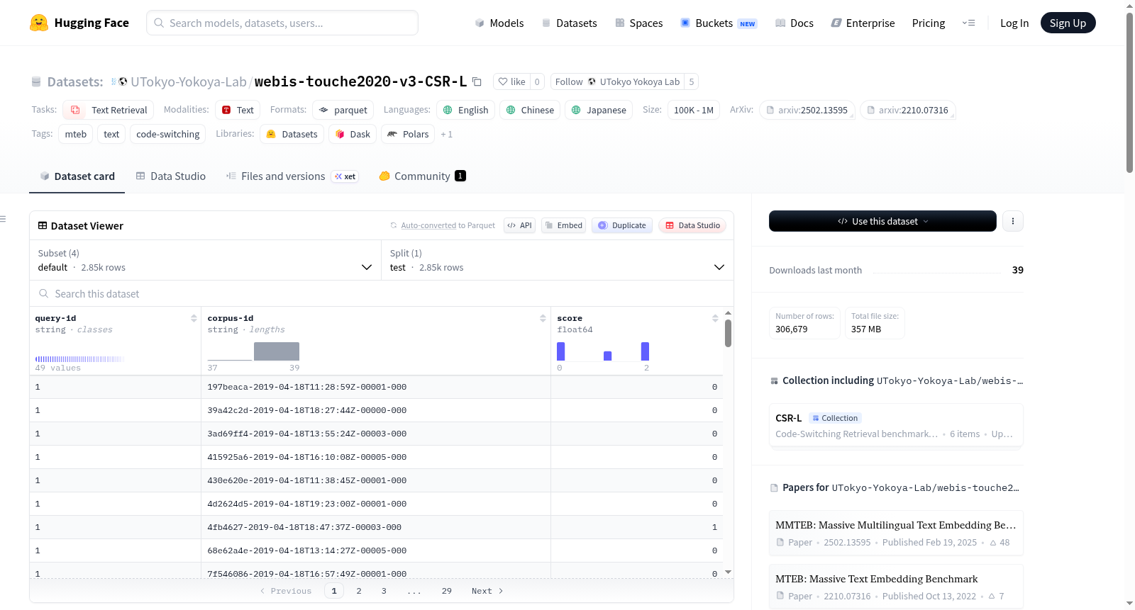Screen dimensions: 1135x610
Task: Click the mteb tag
Action: click(76, 134)
